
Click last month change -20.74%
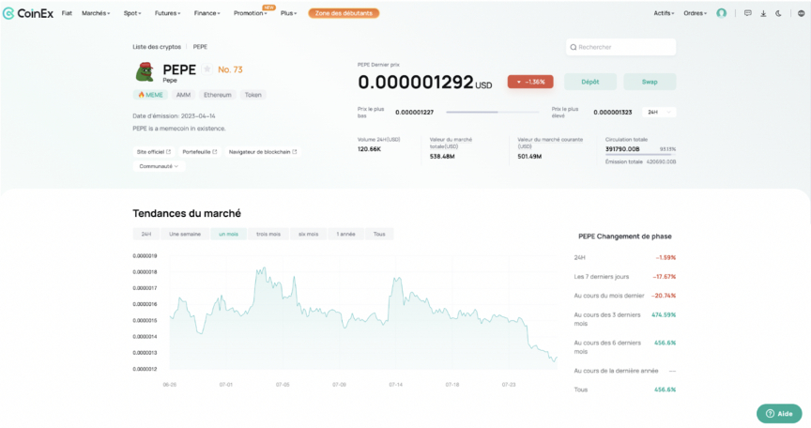[664, 296]
